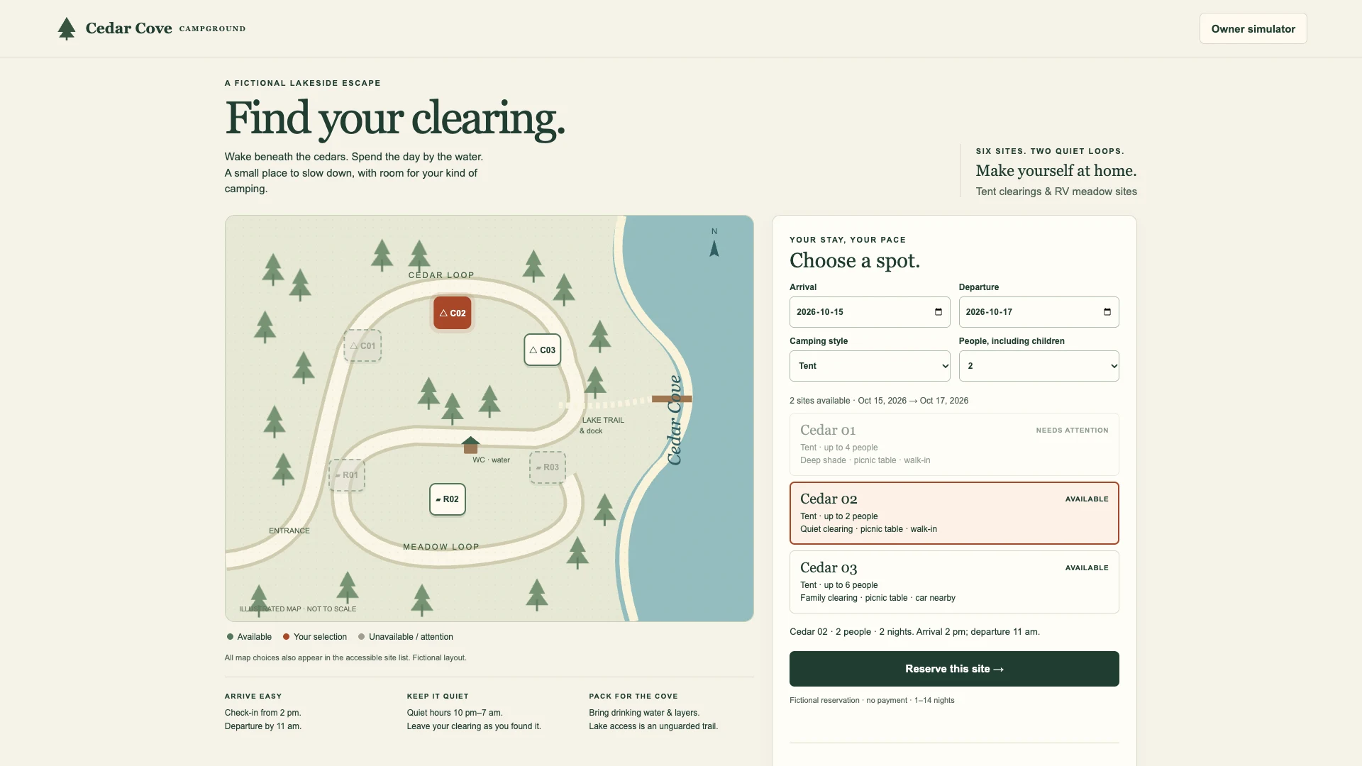Select the C02 tent site map marker
Viewport: 1362px width, 766px height.
[453, 313]
